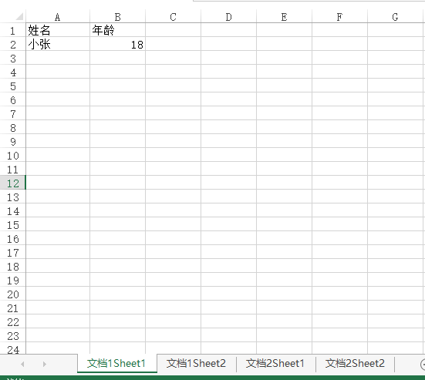Add a new sheet with the plus button
Screen dimensions: 425x380
(423, 365)
